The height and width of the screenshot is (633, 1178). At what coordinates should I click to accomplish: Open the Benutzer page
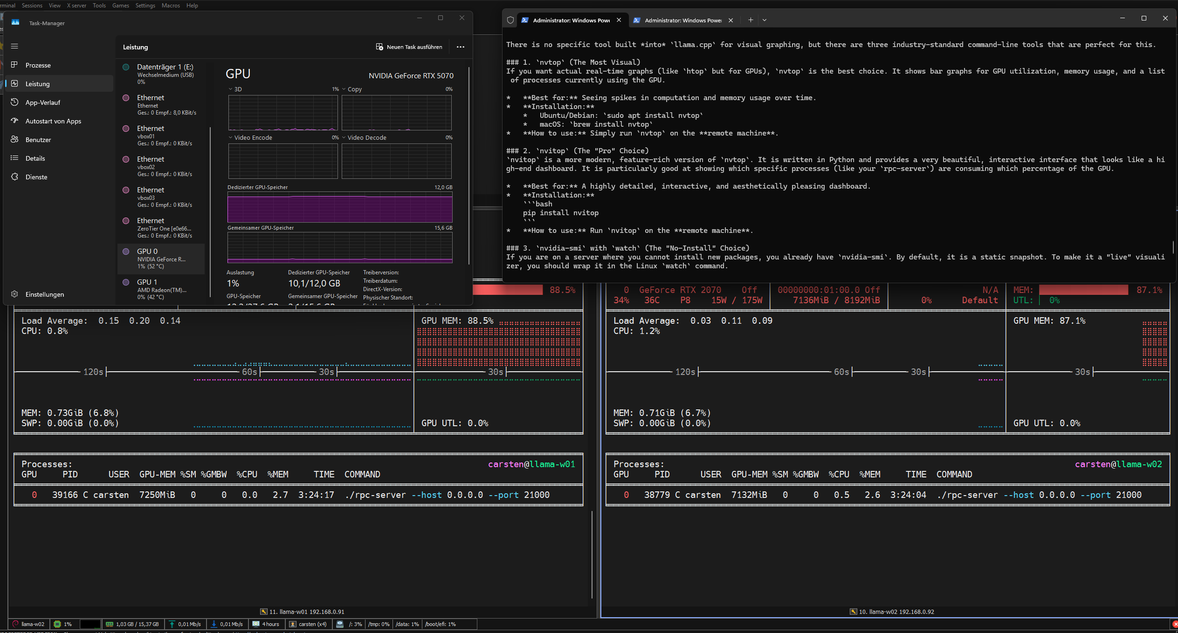point(60,140)
